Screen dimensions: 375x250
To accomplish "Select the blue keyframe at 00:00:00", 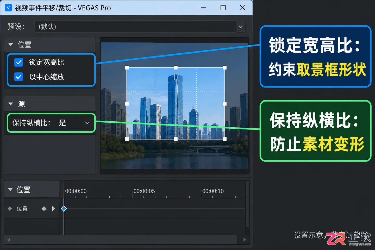I will pos(64,209).
